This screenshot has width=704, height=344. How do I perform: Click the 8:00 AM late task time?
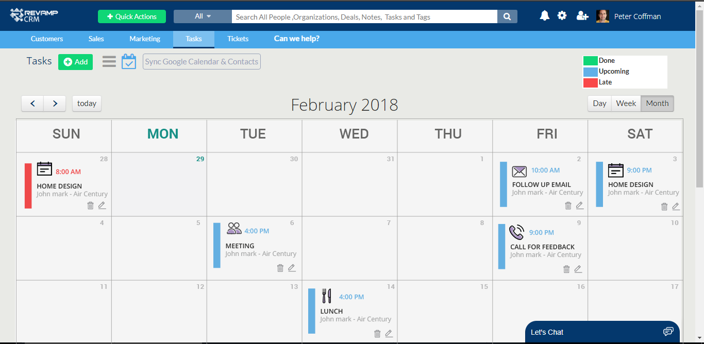(x=68, y=171)
